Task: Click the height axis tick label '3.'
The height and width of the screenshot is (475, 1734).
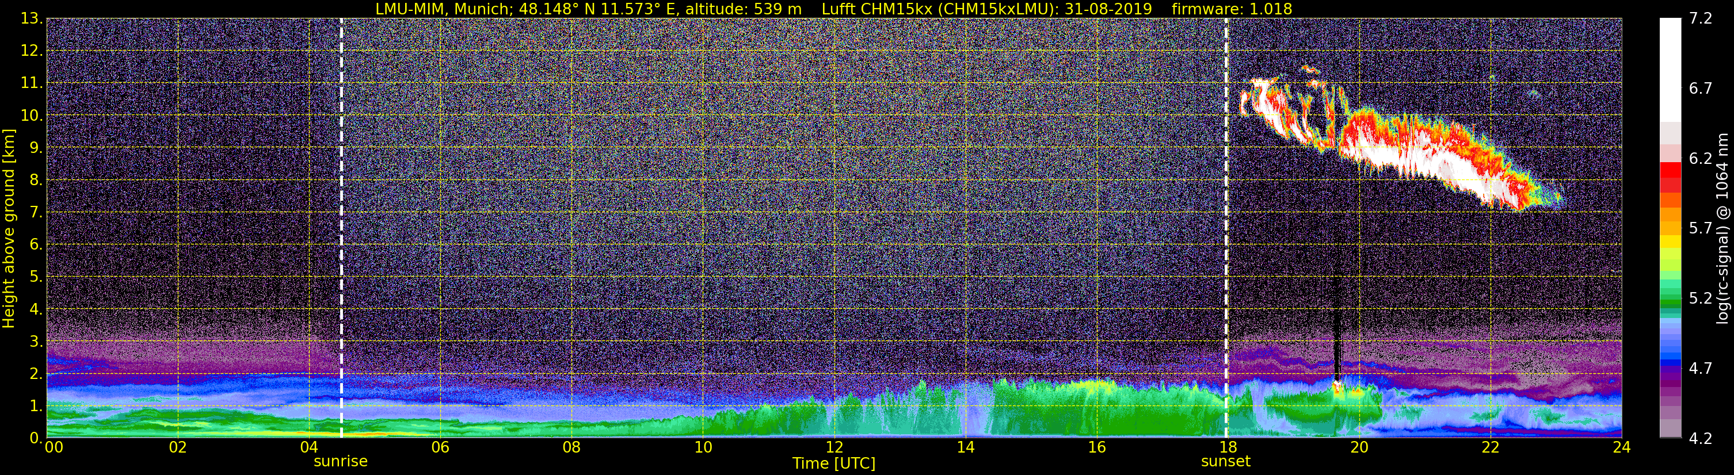Action: pos(36,342)
